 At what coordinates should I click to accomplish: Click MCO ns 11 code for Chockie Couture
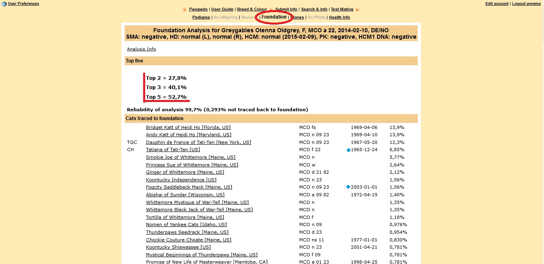coord(312,240)
